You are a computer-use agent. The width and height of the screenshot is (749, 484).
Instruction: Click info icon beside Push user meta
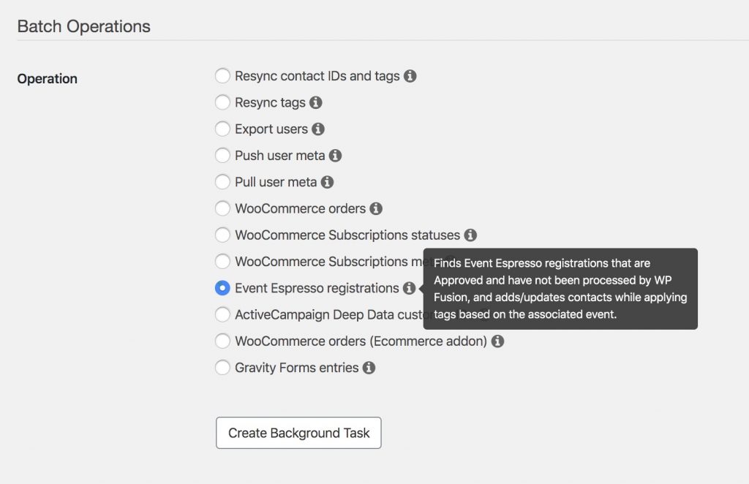336,156
